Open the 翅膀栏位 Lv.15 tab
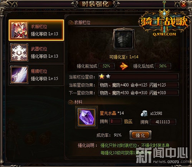The width and height of the screenshot is (192, 167). tap(36, 75)
